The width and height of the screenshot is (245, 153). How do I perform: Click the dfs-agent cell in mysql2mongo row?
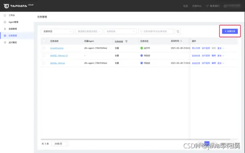coord(96,48)
